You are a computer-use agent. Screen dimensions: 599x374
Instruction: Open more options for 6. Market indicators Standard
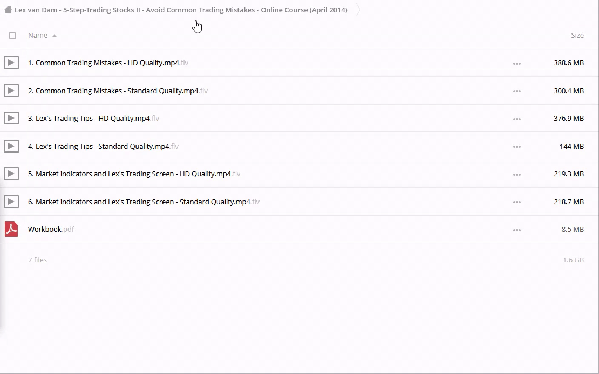[516, 202]
